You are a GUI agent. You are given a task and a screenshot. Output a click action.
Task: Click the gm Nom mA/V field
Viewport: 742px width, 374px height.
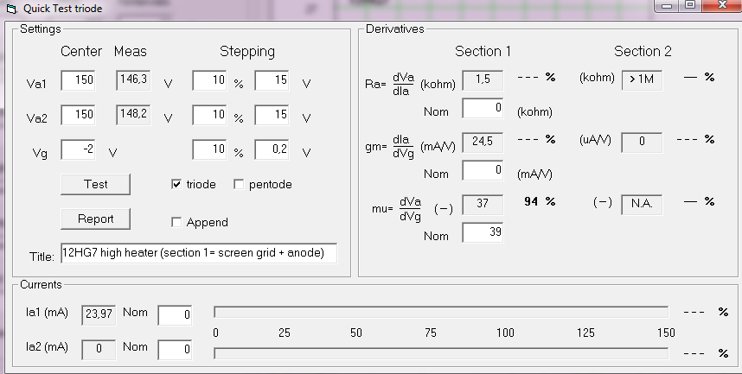(x=483, y=170)
